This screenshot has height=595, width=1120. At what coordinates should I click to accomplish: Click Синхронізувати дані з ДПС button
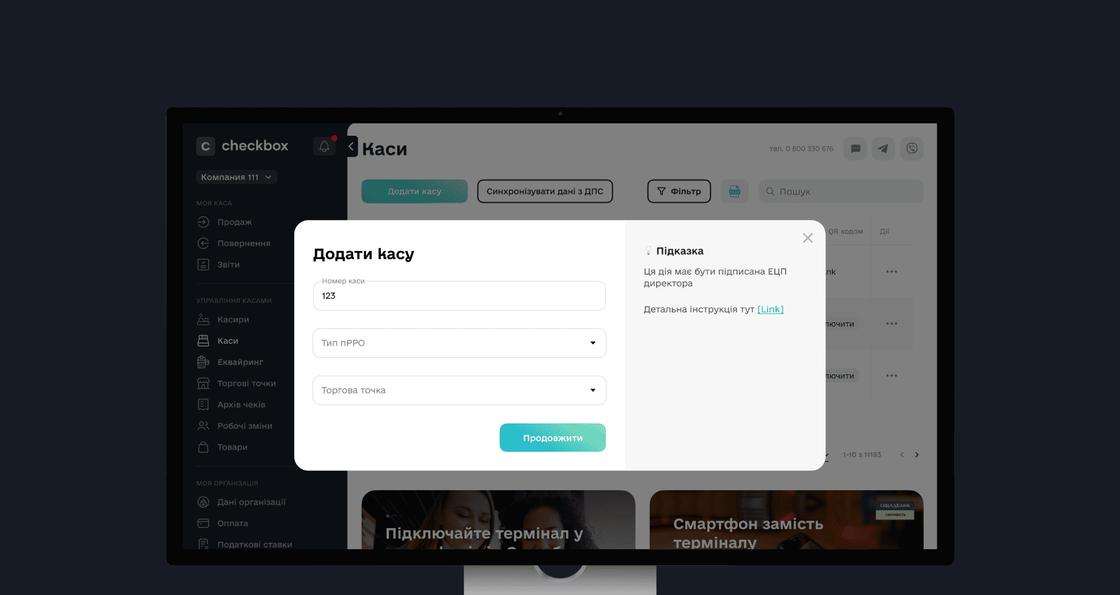click(545, 192)
